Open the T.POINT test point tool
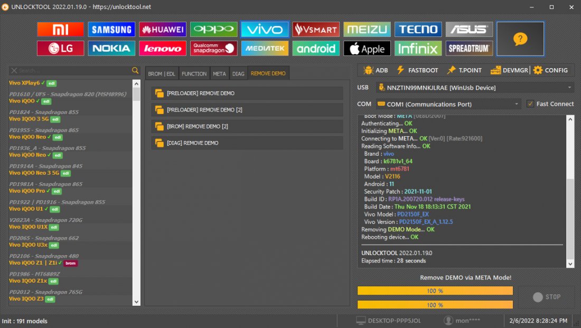This screenshot has width=581, height=328. click(x=464, y=70)
